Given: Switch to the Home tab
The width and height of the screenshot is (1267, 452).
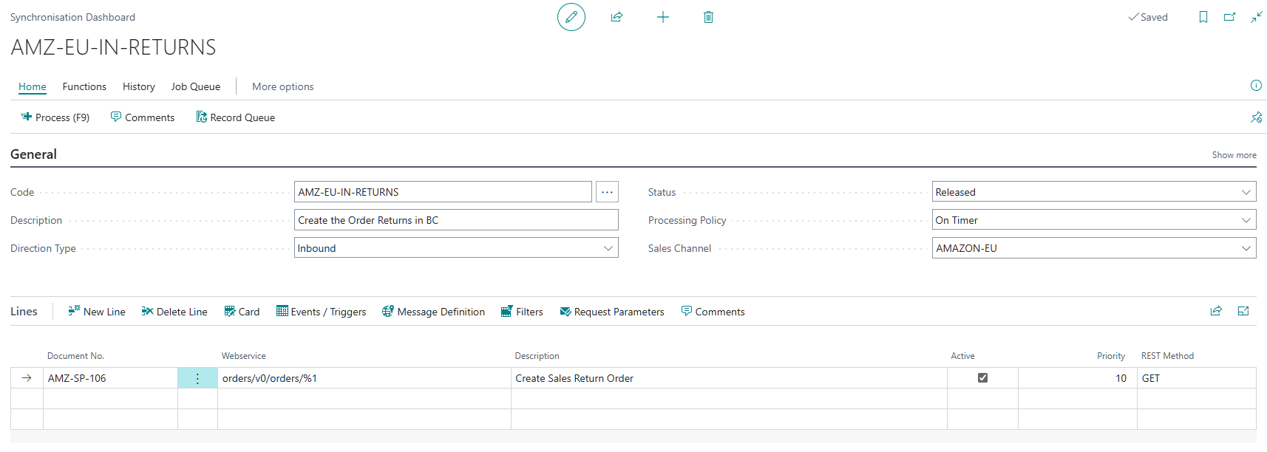Looking at the screenshot, I should 33,86.
